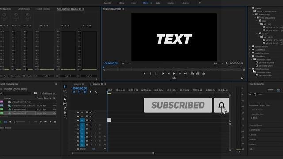Click the New Item icon in Project panel
This screenshot has width=283, height=159.
[x=50, y=122]
